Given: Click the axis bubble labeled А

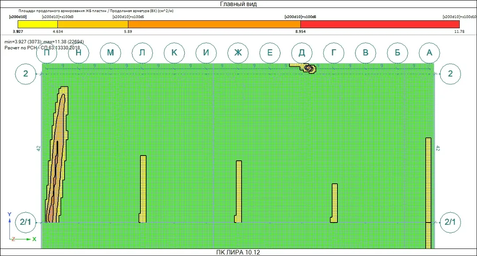Looking at the screenshot, I should 429,53.
